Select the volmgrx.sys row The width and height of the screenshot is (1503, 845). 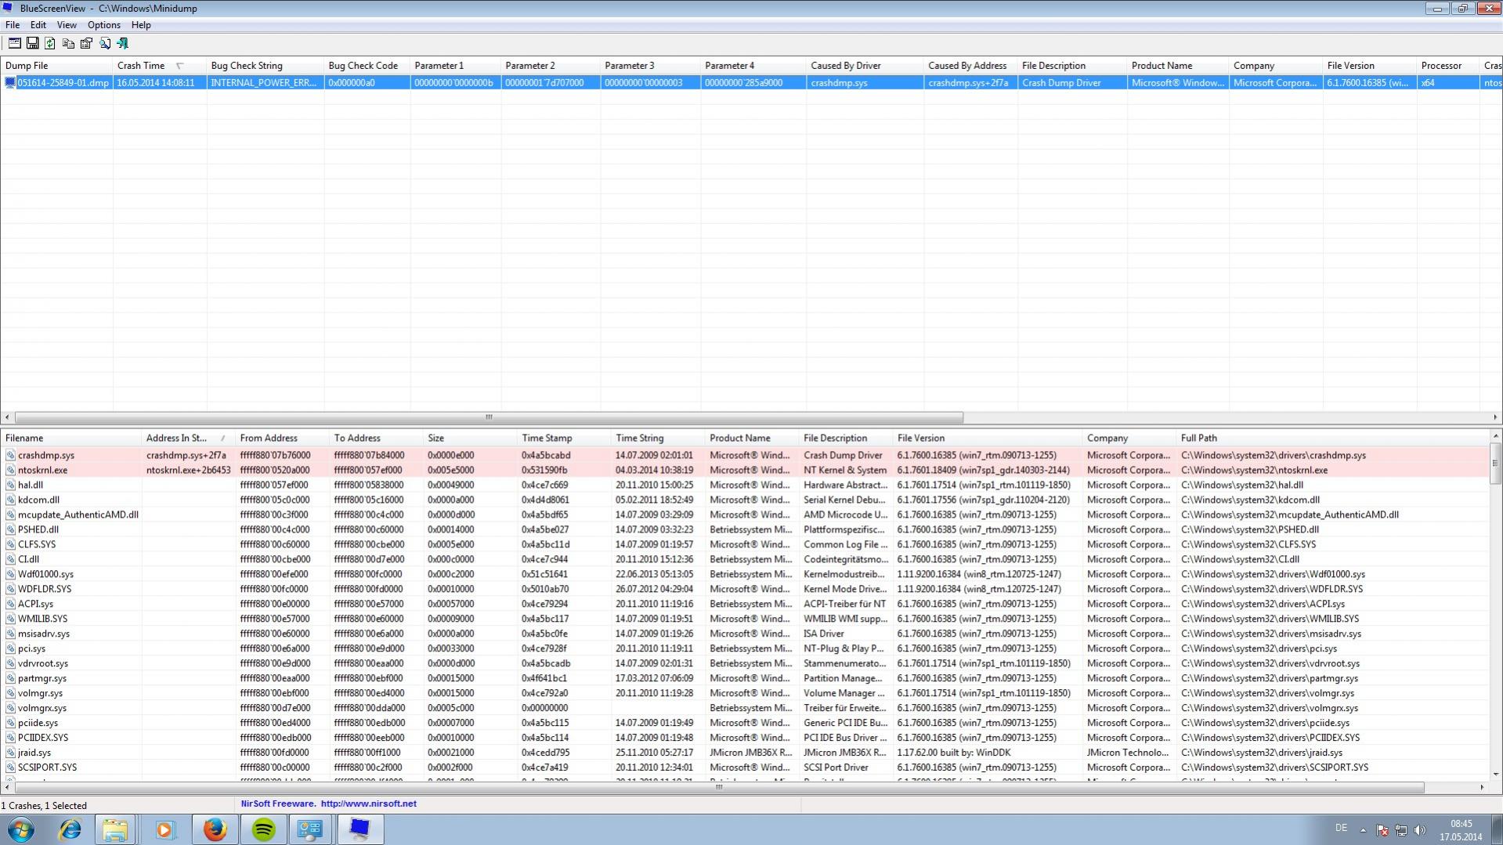coord(745,708)
